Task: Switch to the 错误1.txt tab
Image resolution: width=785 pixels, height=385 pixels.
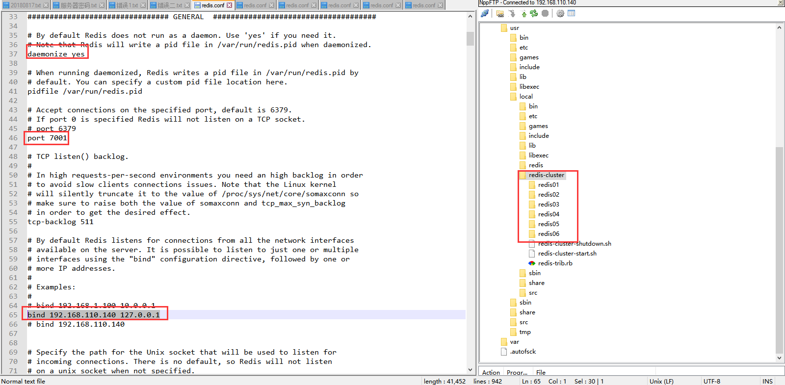Action: (127, 5)
